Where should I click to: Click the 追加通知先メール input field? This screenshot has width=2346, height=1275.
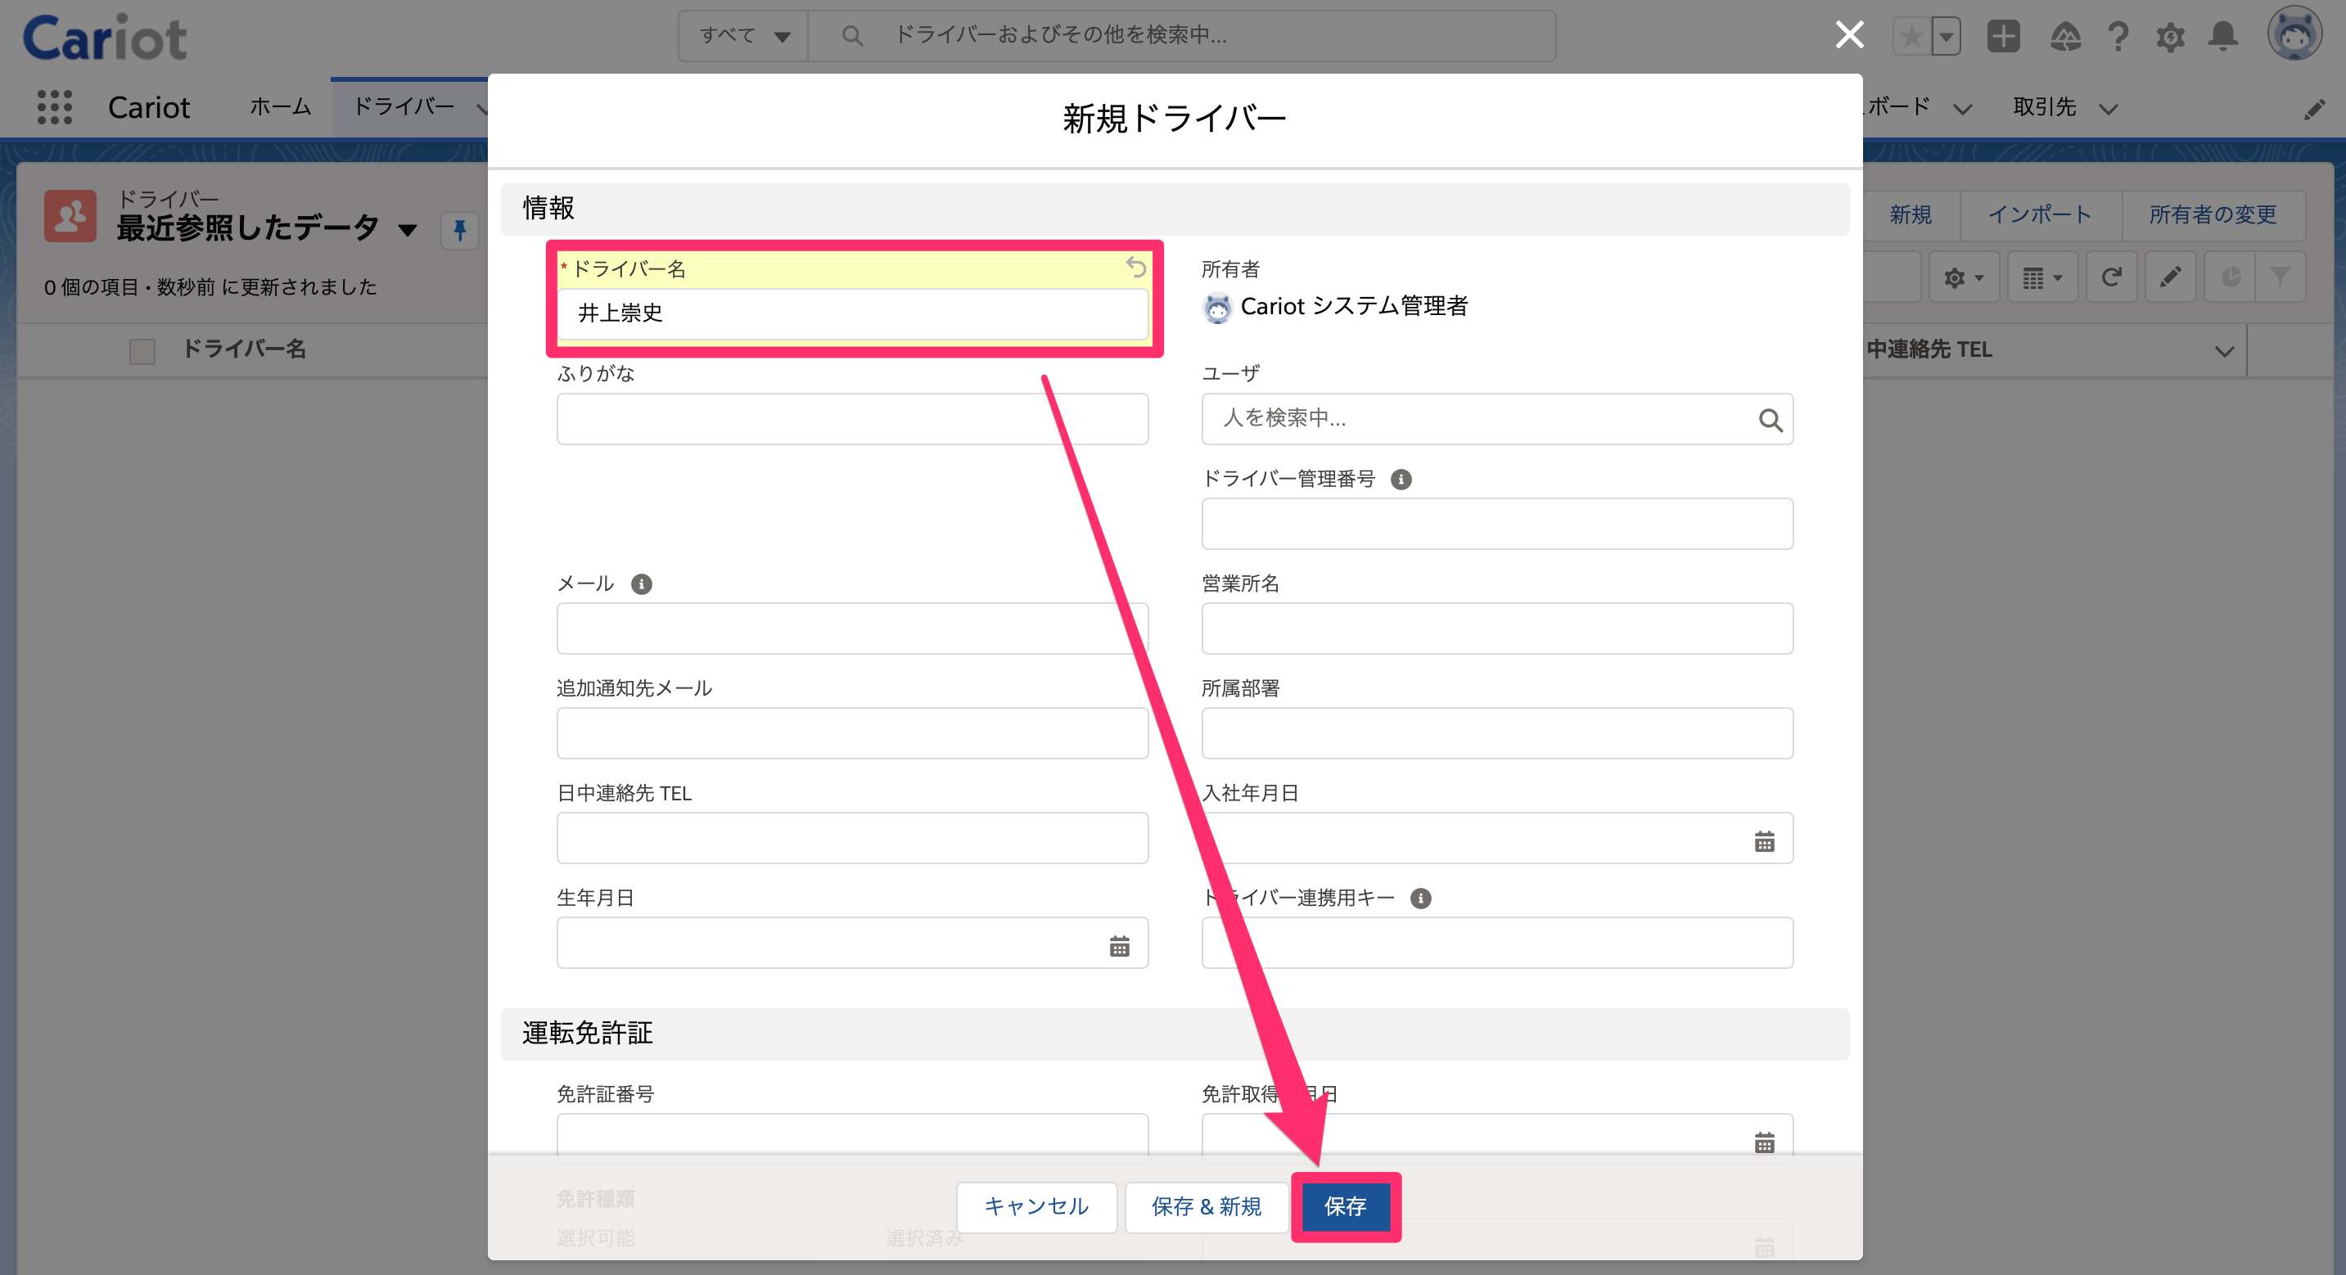pyautogui.click(x=852, y=733)
